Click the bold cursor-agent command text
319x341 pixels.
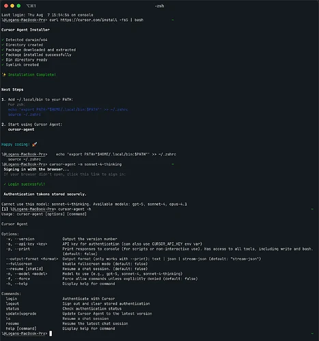pyautogui.click(x=21, y=130)
